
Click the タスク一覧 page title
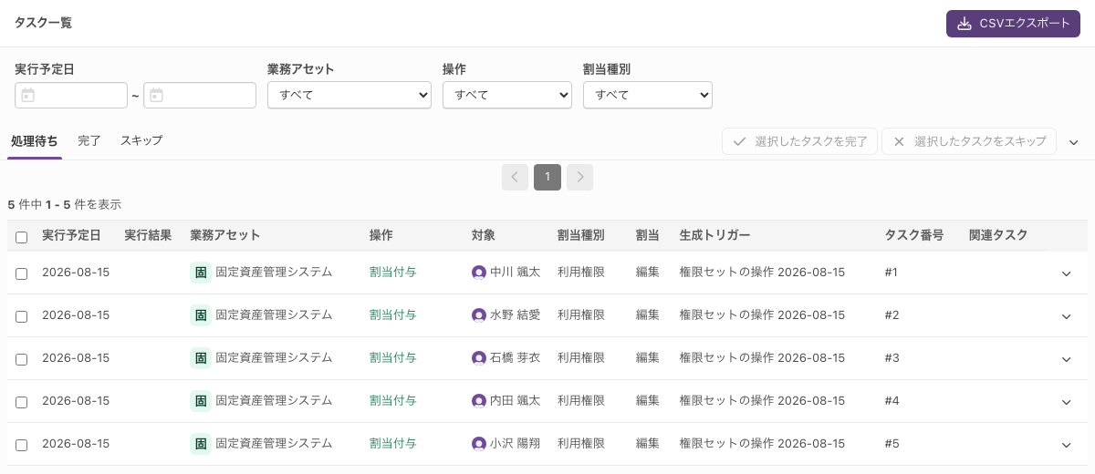click(43, 23)
